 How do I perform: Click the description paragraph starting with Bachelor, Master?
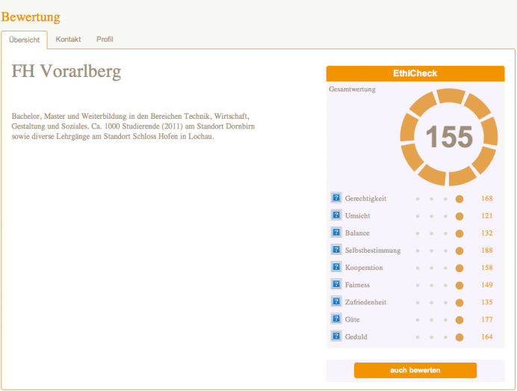pos(133,126)
